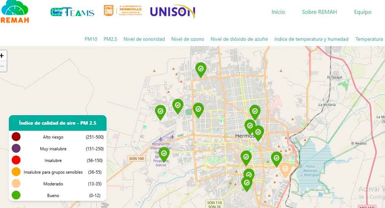Image resolution: width=385 pixels, height=208 pixels.
Task: Show the Nivel de ozono data
Action: click(x=188, y=39)
